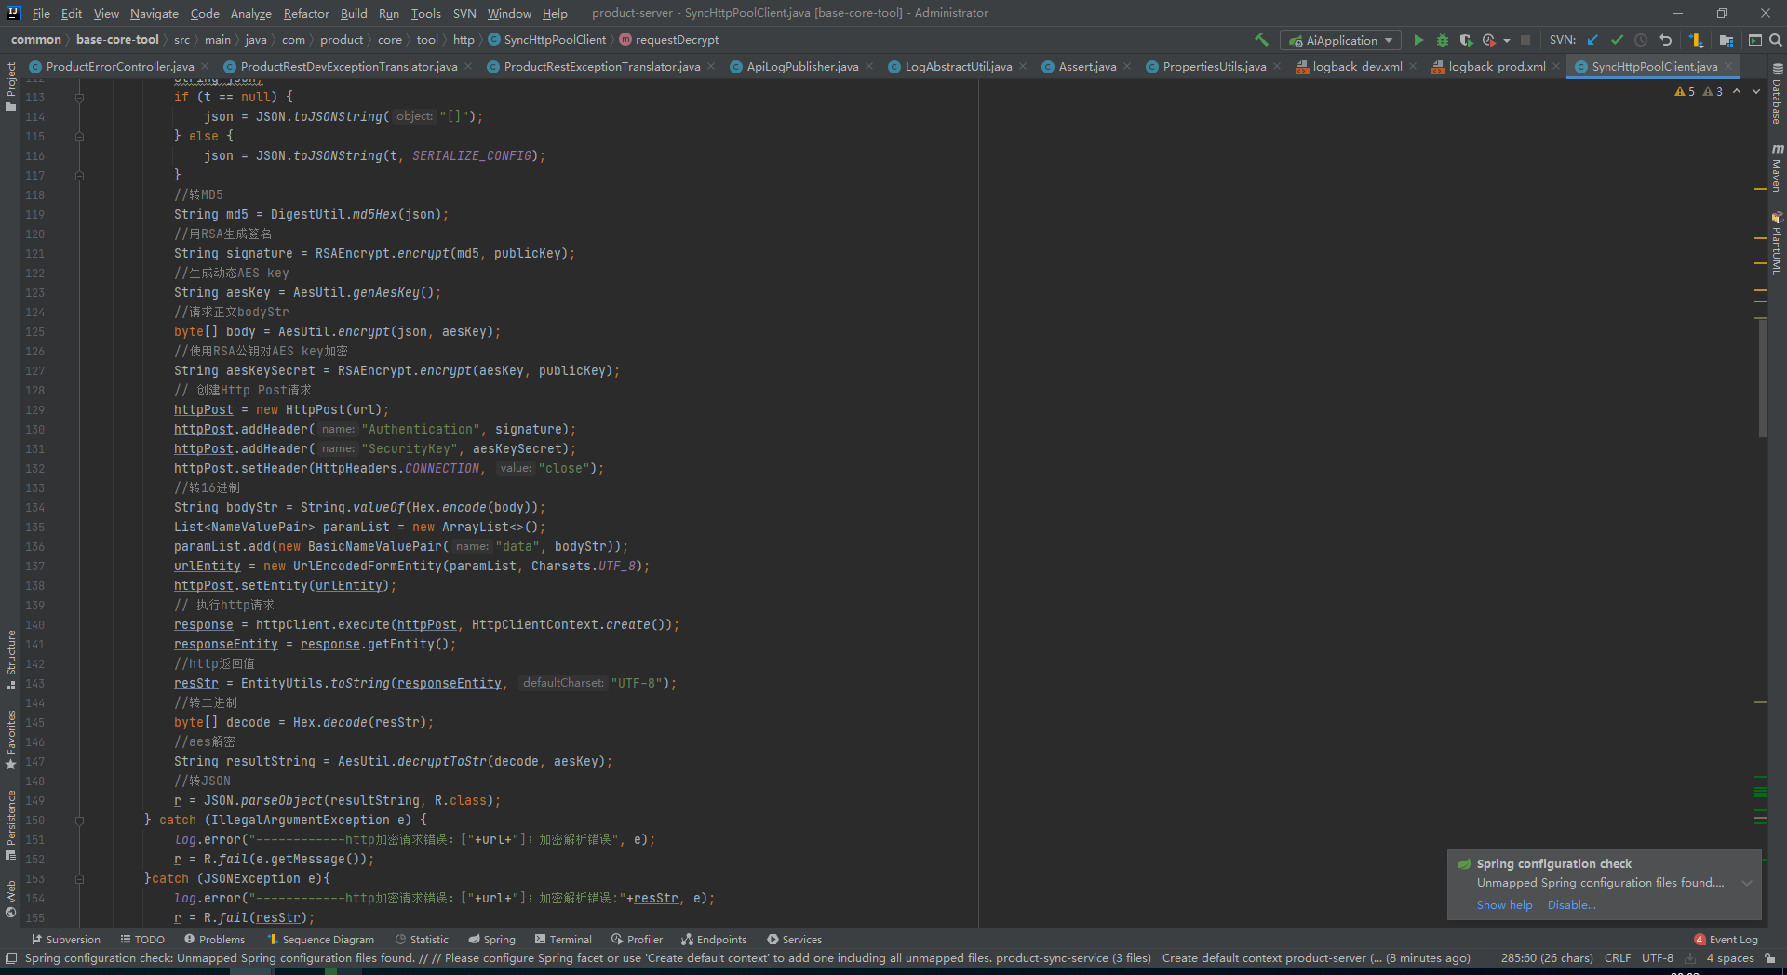Open the Analyze menu
The height and width of the screenshot is (975, 1787).
click(251, 13)
